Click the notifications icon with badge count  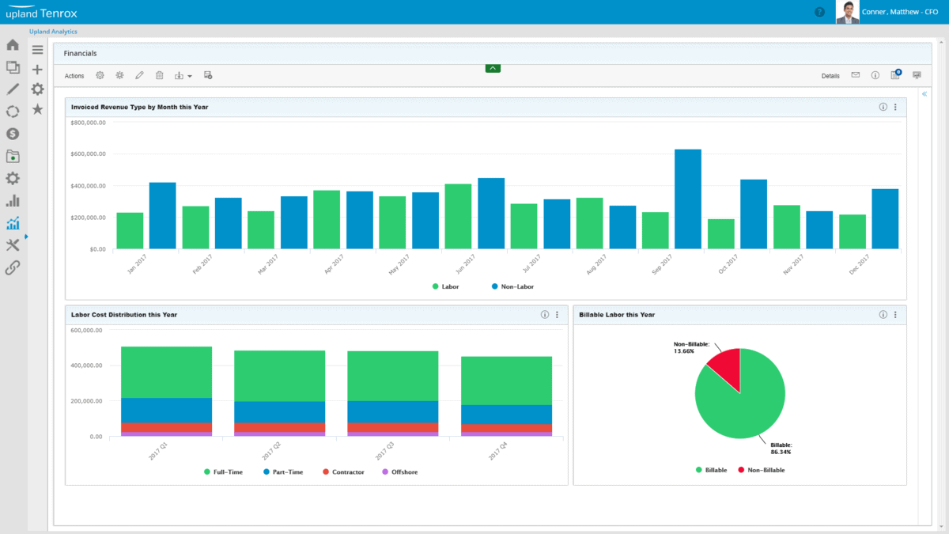tap(894, 74)
